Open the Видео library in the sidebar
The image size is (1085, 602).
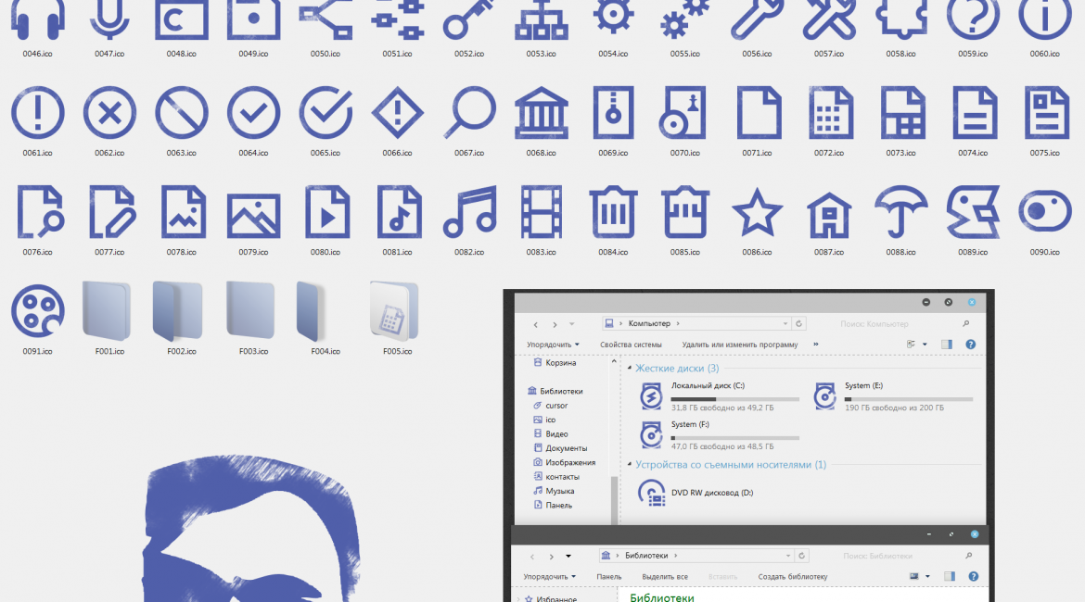coord(550,434)
